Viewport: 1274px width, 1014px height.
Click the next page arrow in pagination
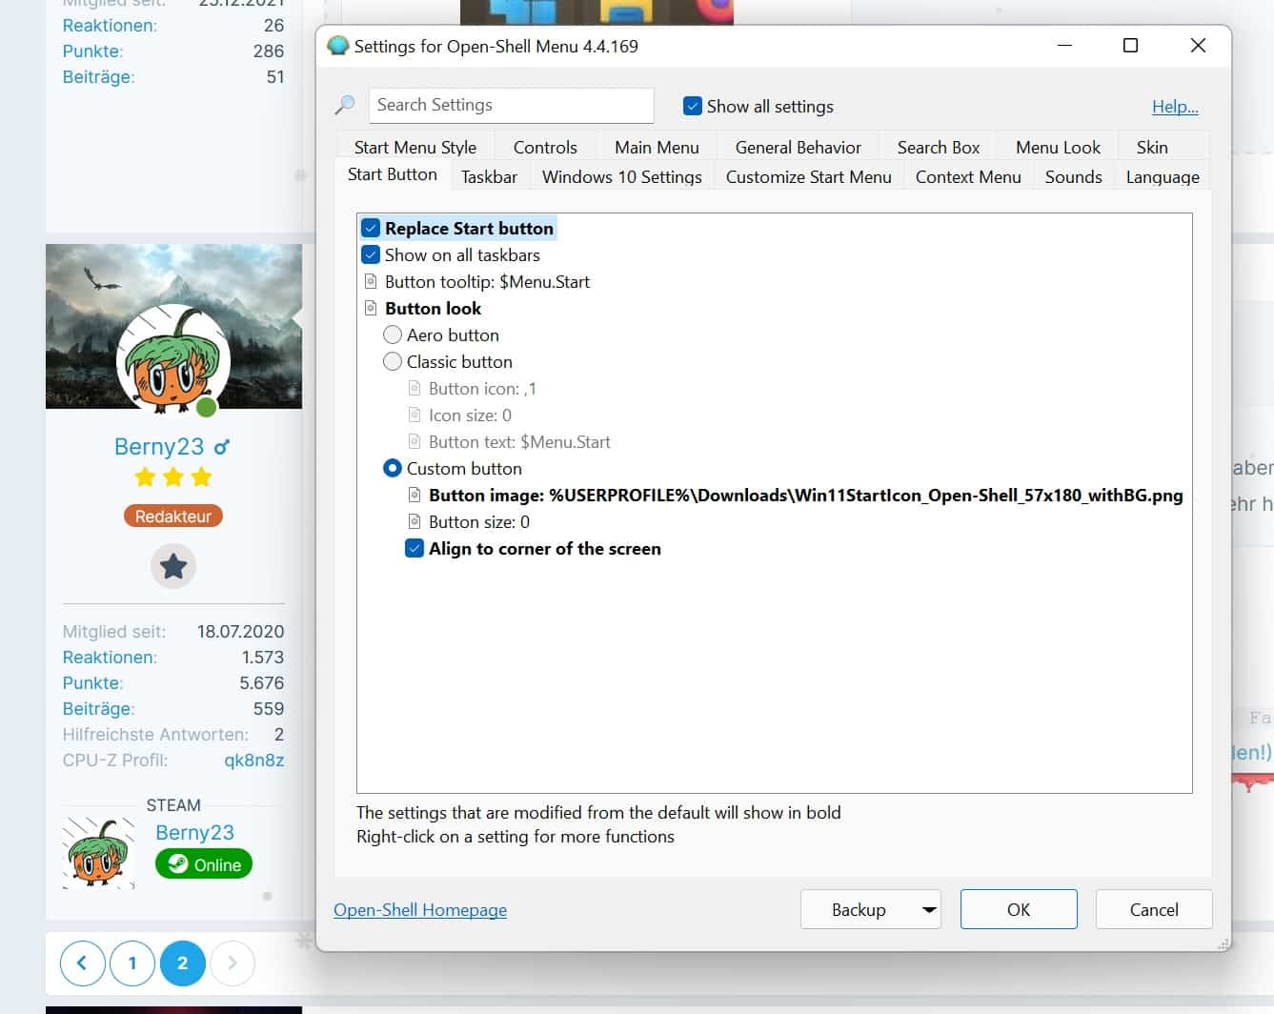pos(233,963)
